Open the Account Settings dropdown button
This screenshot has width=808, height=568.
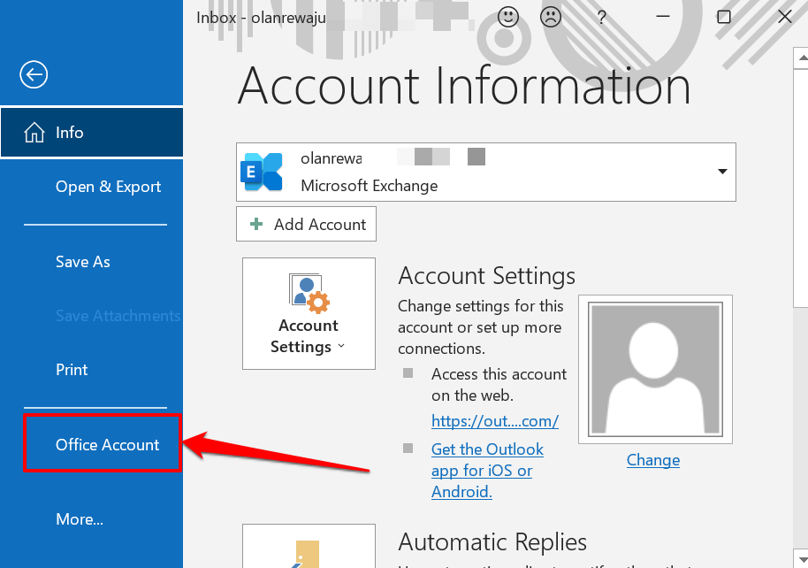309,314
